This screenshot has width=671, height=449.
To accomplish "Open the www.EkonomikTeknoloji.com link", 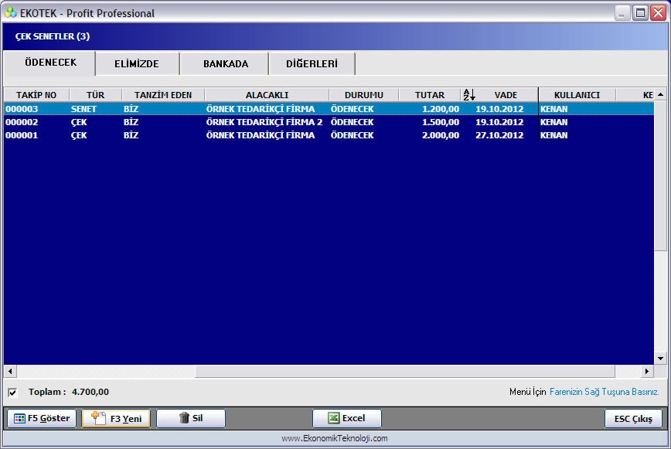I will 335,438.
